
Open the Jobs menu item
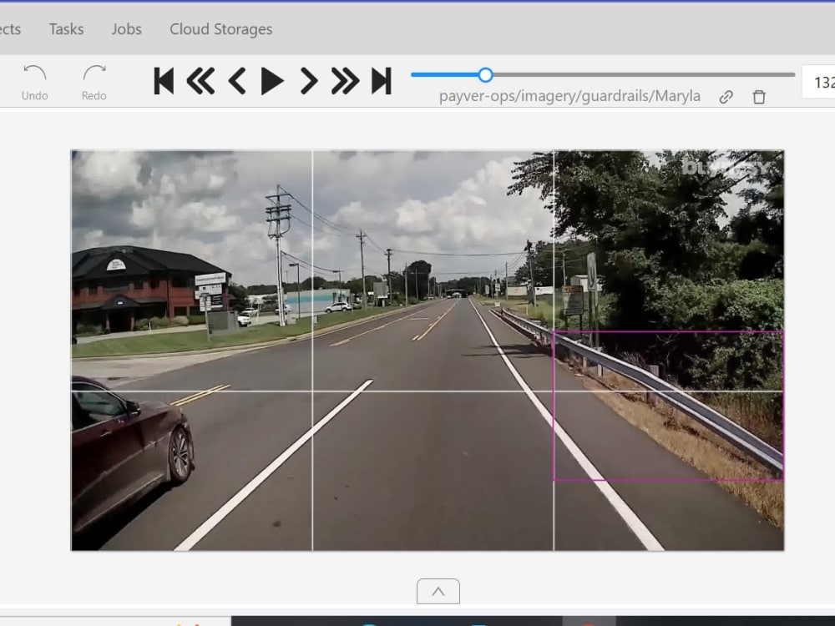pos(126,29)
